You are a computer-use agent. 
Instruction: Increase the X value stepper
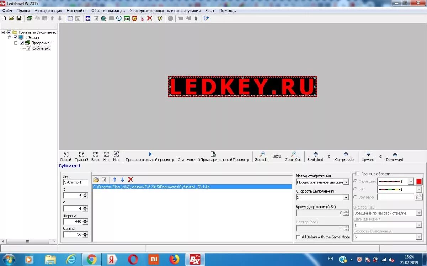click(85, 194)
